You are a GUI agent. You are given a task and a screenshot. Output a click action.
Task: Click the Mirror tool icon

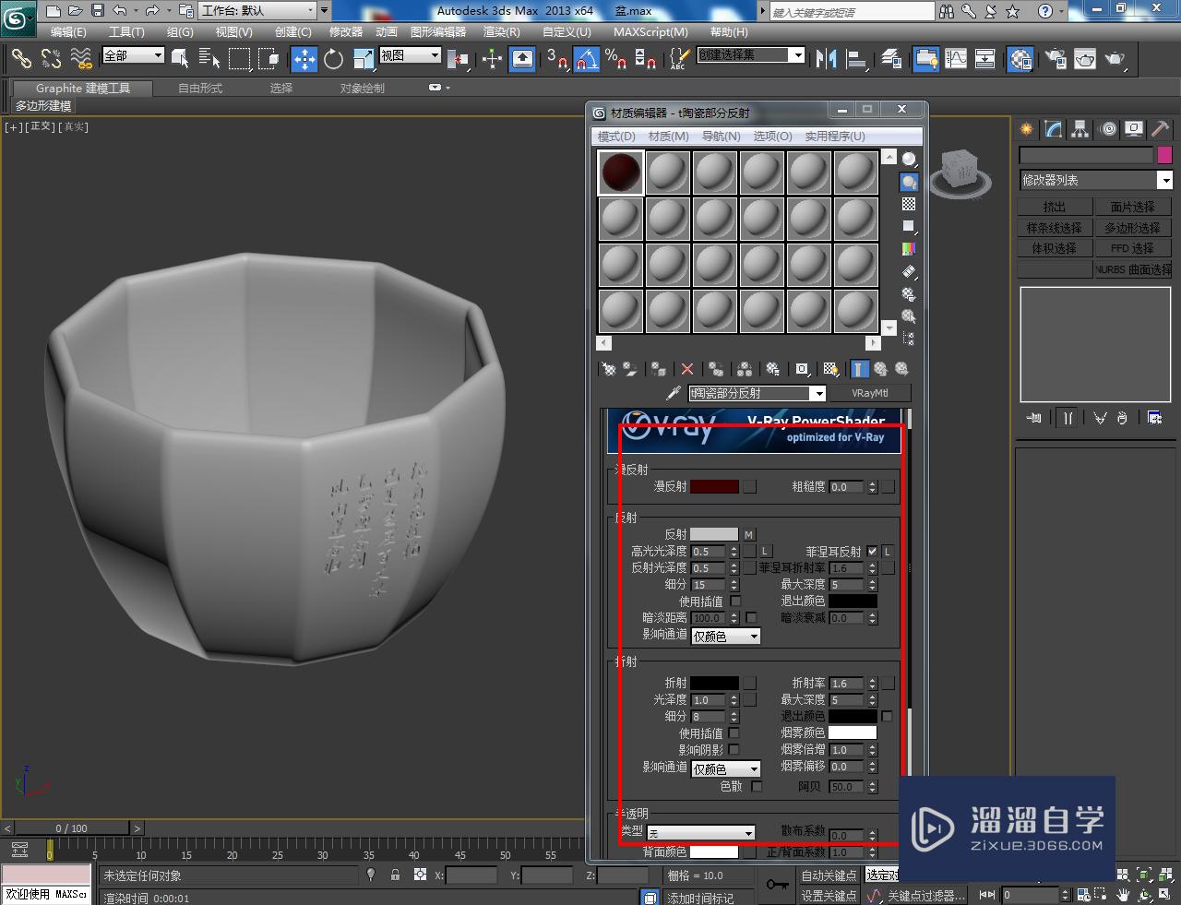(x=826, y=59)
